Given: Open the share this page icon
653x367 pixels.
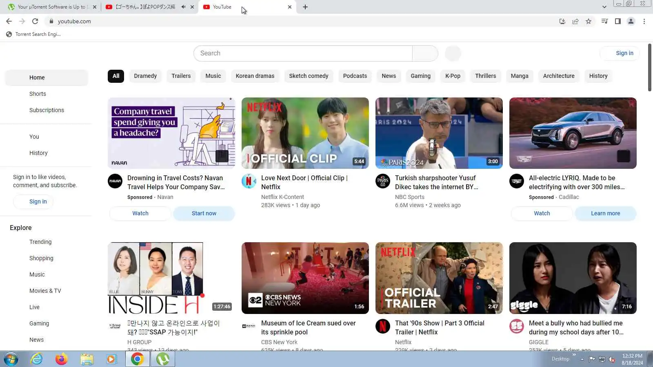Looking at the screenshot, I should tap(575, 21).
